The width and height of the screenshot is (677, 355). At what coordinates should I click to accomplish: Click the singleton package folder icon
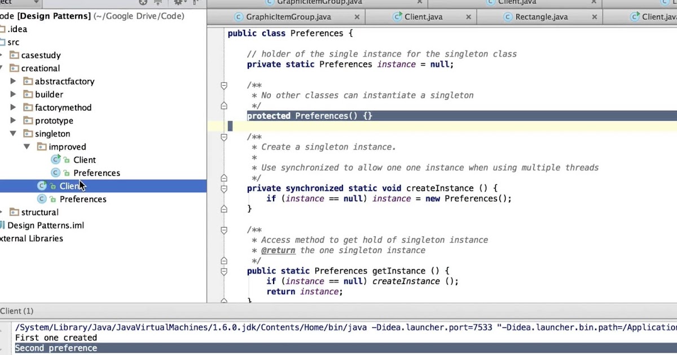(x=28, y=134)
